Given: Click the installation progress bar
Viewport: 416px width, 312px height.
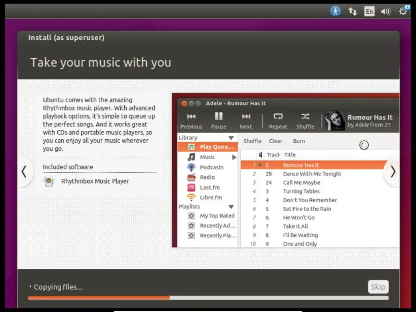Looking at the screenshot, I should click(x=208, y=298).
